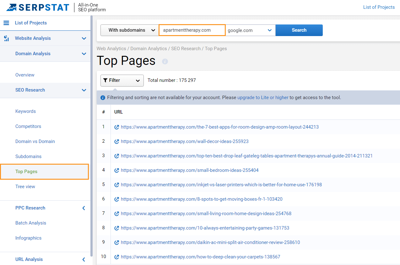The width and height of the screenshot is (400, 265).
Task: Select Keywords in the sidebar
Action: [x=25, y=111]
